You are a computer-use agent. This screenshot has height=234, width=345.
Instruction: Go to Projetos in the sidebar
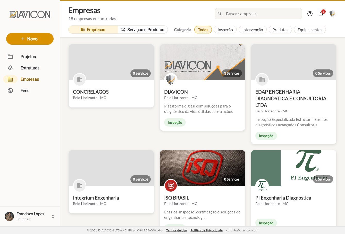(30, 57)
